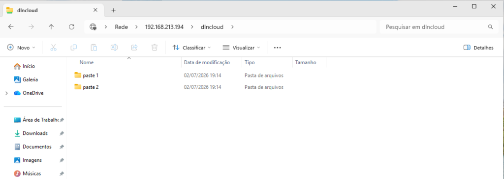Image resolution: width=504 pixels, height=179 pixels.
Task: Click paste 2 type Pasta de arquivos
Action: [x=264, y=87]
